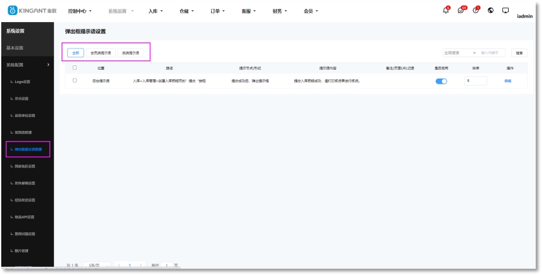The height and width of the screenshot is (275, 542).
Task: Click the KINGANT logo
Action: click(32, 10)
